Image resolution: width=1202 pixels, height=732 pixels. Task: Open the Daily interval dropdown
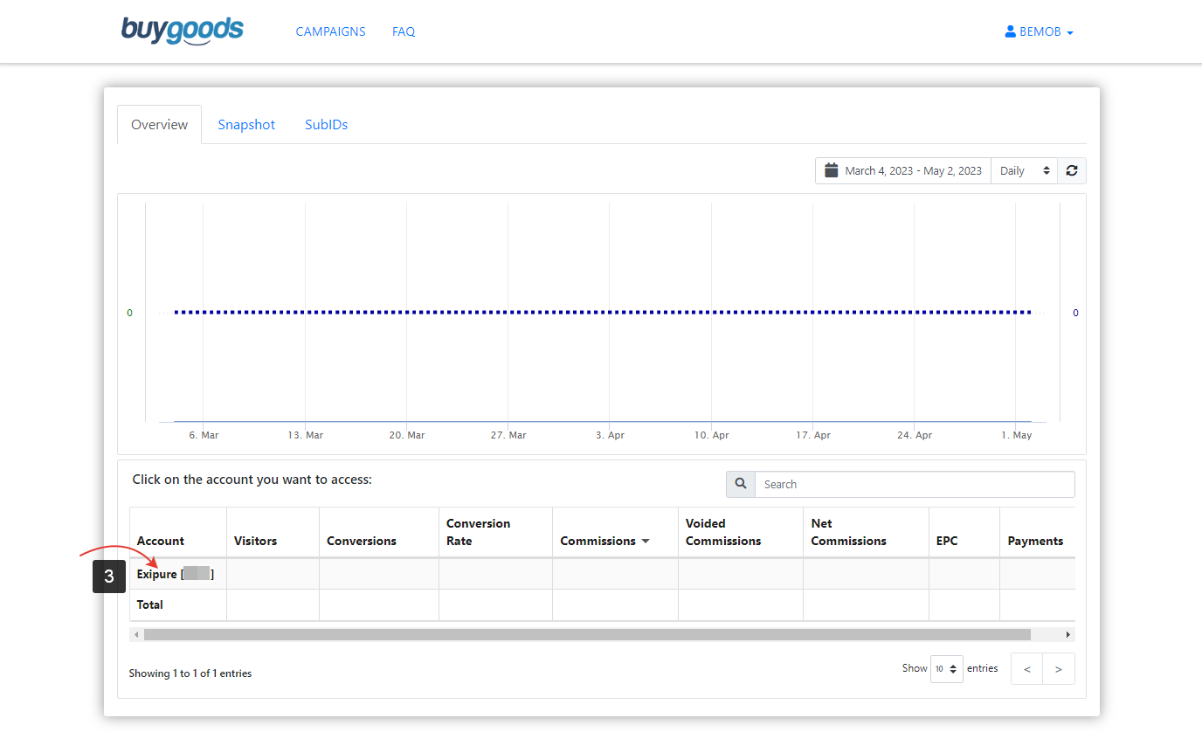(x=1024, y=170)
